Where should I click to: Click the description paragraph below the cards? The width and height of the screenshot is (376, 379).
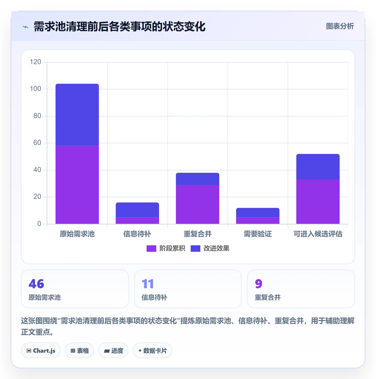pyautogui.click(x=188, y=326)
